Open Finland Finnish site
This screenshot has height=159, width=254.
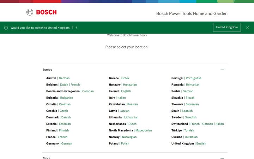coord(64,130)
